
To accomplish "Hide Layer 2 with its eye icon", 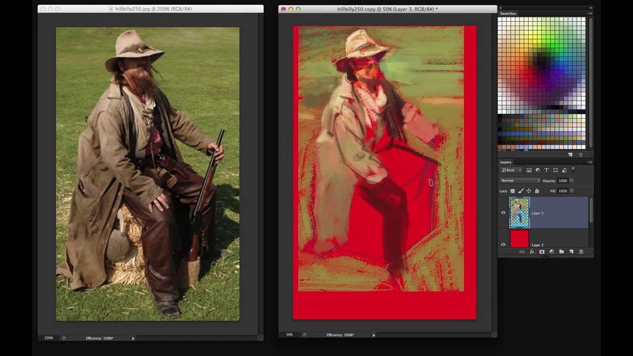I will [x=503, y=245].
